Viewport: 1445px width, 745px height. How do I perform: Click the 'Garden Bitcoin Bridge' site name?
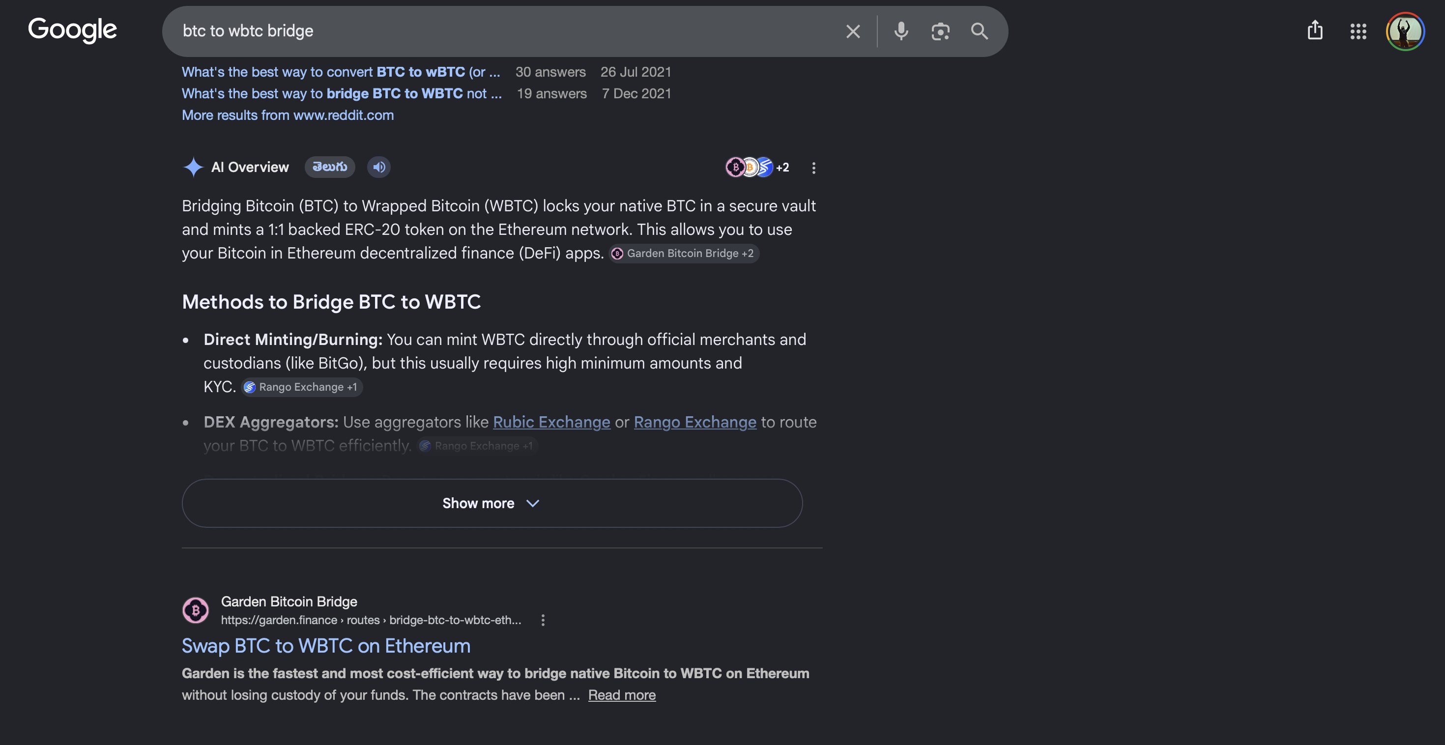289,602
